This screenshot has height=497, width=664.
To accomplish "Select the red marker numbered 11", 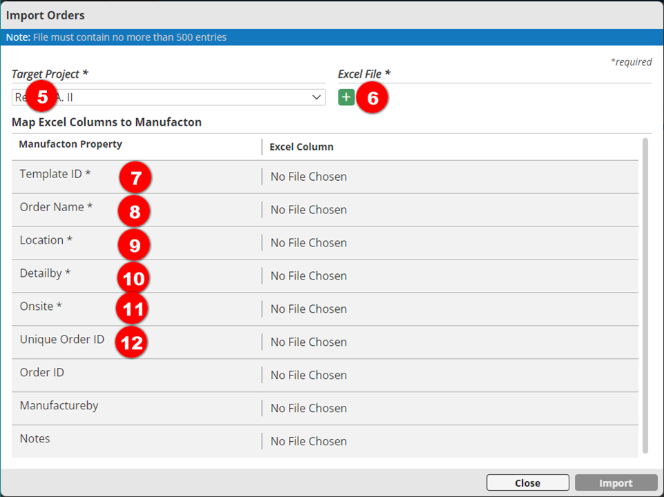I will tap(132, 309).
